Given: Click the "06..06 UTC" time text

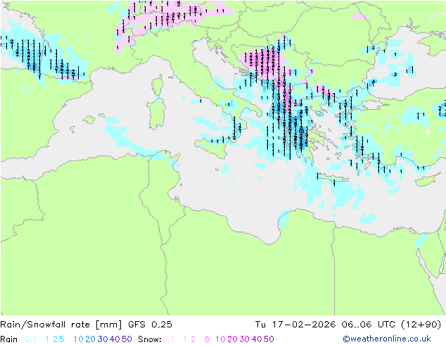Looking at the screenshot, I should tap(368, 325).
